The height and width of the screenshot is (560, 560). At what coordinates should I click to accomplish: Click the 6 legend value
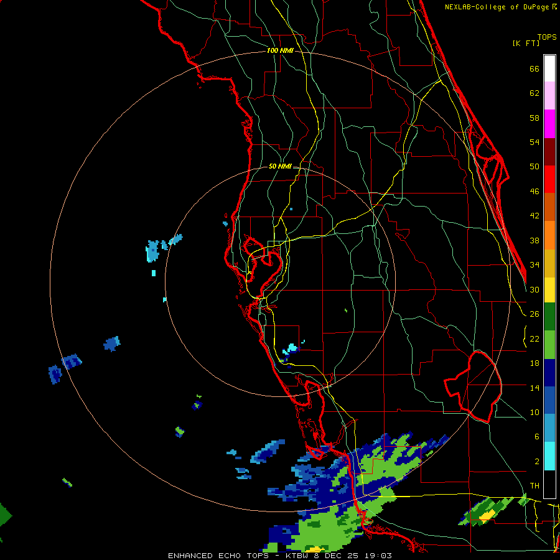click(537, 437)
